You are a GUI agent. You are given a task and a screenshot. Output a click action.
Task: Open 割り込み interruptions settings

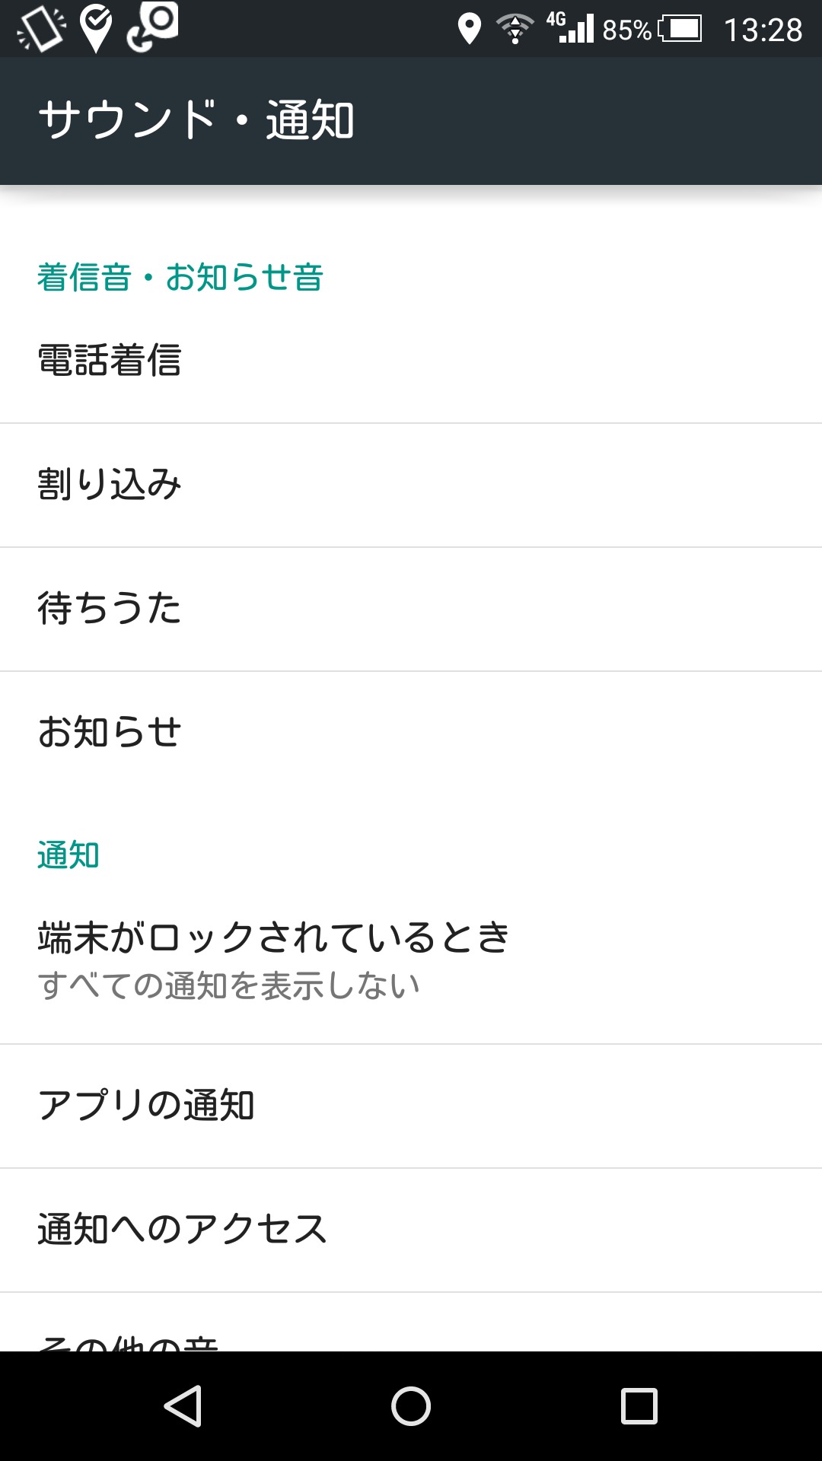tap(411, 485)
